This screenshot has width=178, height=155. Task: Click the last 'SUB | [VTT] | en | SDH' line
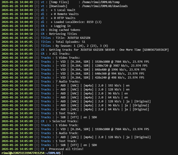[76, 145]
